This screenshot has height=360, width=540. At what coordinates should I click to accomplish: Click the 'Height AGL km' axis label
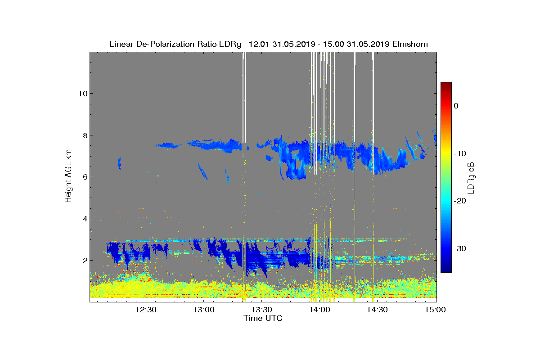pos(68,176)
